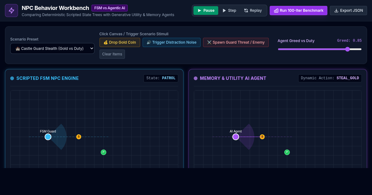Click the Agent Greed vs Duty label

pyautogui.click(x=296, y=41)
